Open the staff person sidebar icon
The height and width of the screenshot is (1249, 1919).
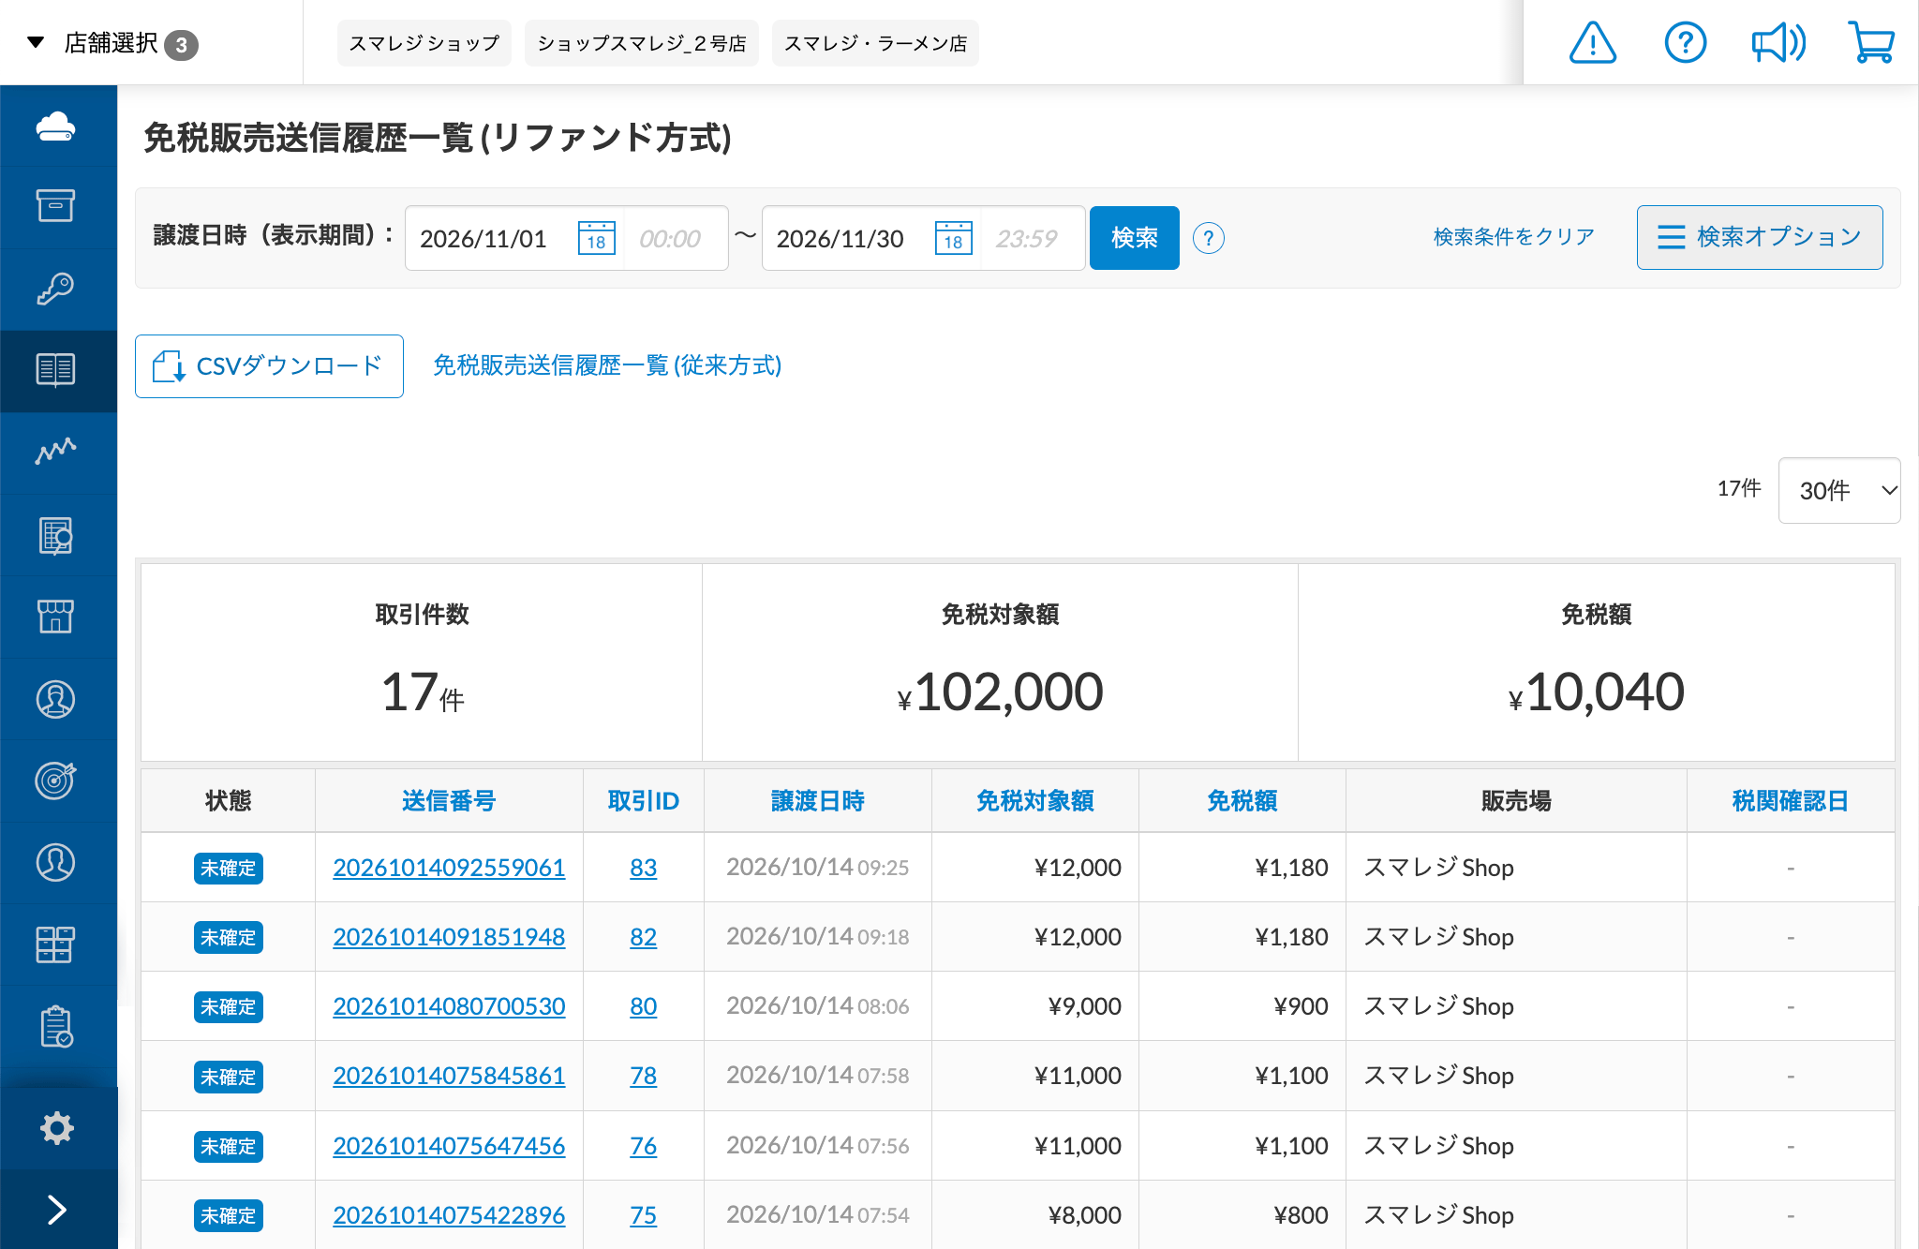point(56,699)
